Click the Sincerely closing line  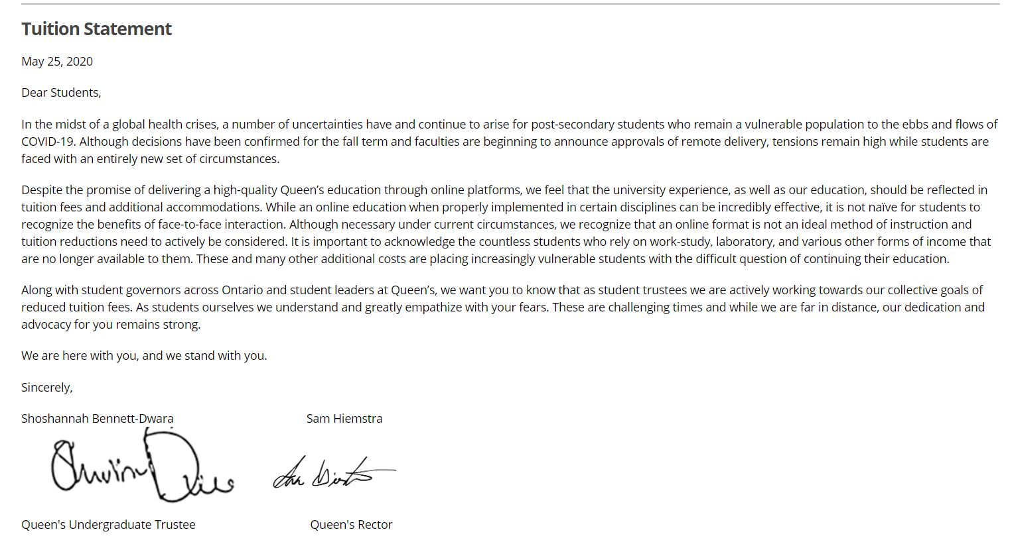(46, 388)
